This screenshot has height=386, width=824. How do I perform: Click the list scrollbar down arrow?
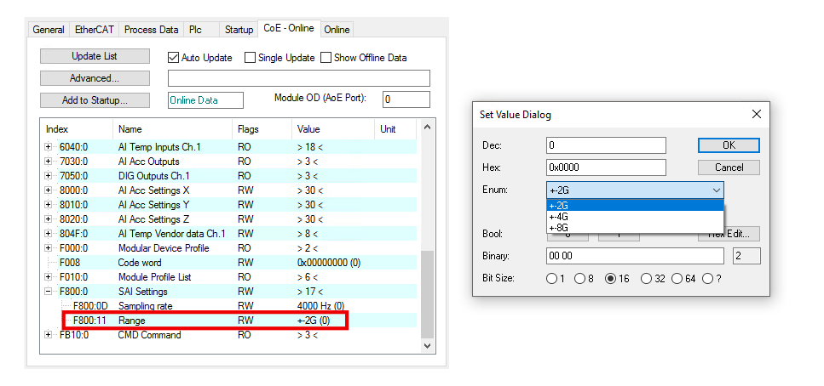(427, 346)
